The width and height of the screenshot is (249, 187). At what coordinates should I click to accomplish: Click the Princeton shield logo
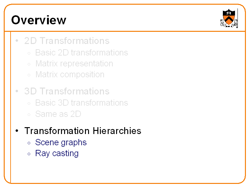click(229, 18)
